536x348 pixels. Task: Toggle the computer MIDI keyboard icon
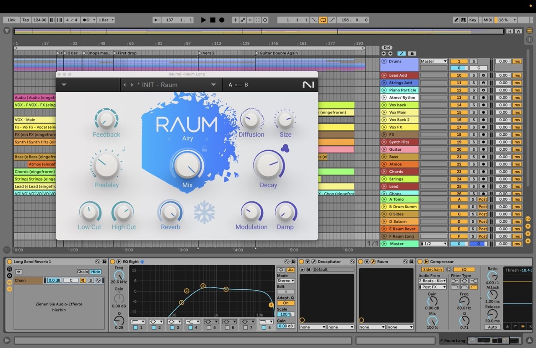coord(463,20)
